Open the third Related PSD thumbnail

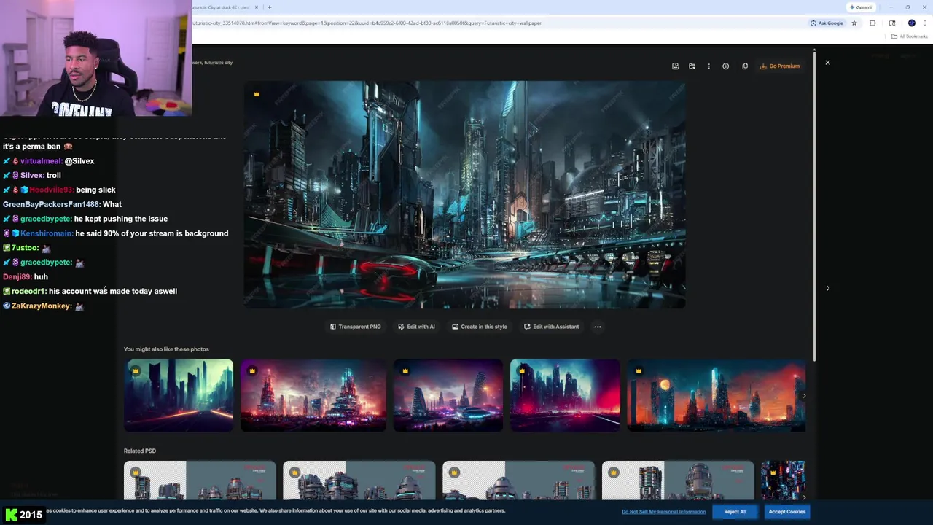click(x=518, y=481)
